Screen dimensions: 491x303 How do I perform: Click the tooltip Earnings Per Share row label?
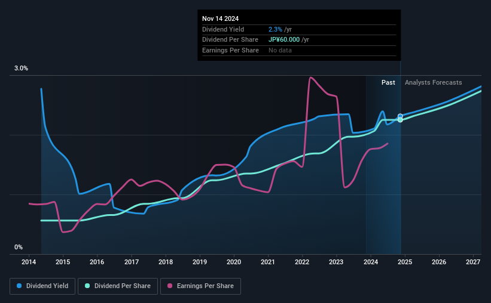(x=230, y=50)
